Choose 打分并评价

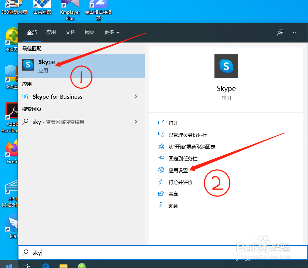pos(180,182)
